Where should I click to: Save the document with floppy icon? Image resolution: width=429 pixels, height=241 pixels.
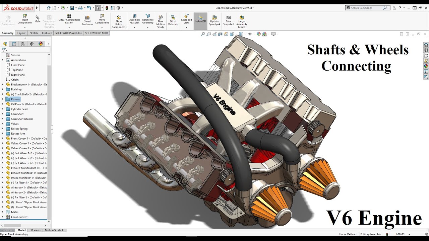tap(71, 8)
